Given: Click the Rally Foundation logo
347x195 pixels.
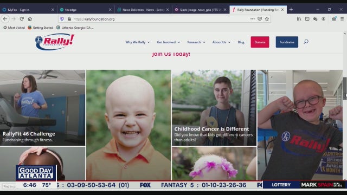Looking at the screenshot, I should 55,42.
